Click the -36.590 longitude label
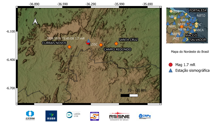This screenshot has width=222, height=132. click(62, 4)
